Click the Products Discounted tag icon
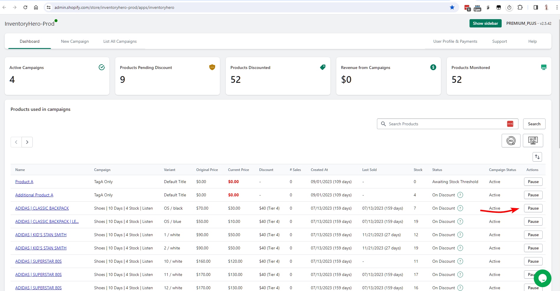Image resolution: width=560 pixels, height=291 pixels. tap(323, 67)
